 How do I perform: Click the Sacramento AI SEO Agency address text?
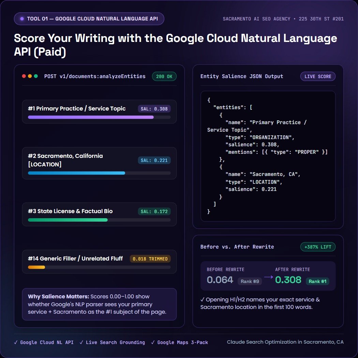point(283,19)
